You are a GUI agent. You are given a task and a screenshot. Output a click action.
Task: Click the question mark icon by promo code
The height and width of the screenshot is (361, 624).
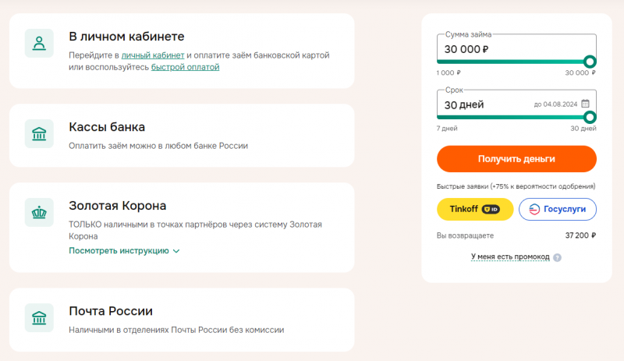[x=557, y=257]
